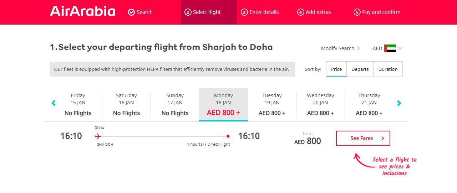Open the AED currency dropdown arrow
457x193 pixels.
click(x=400, y=48)
